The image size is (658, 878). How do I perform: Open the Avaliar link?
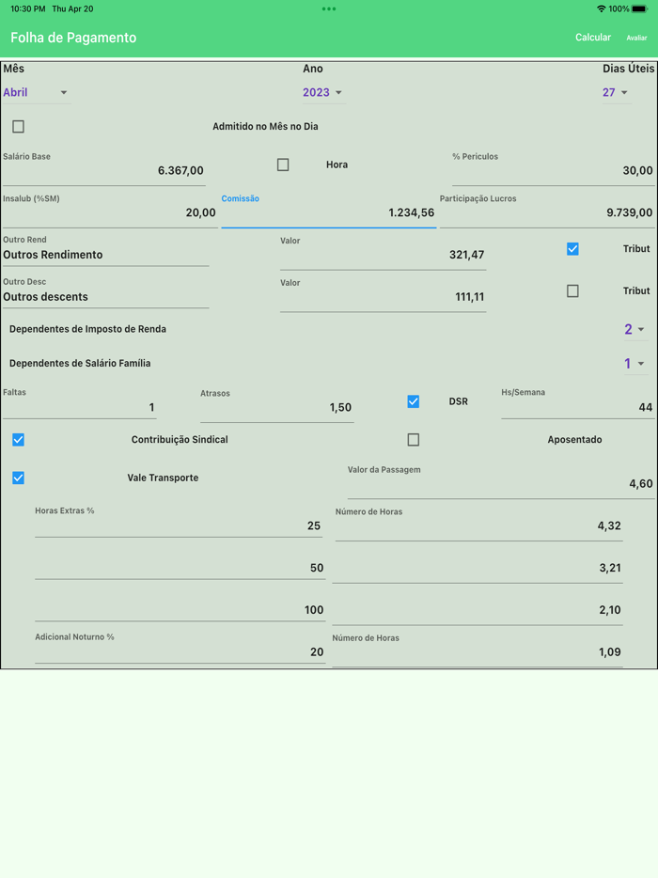pos(636,38)
